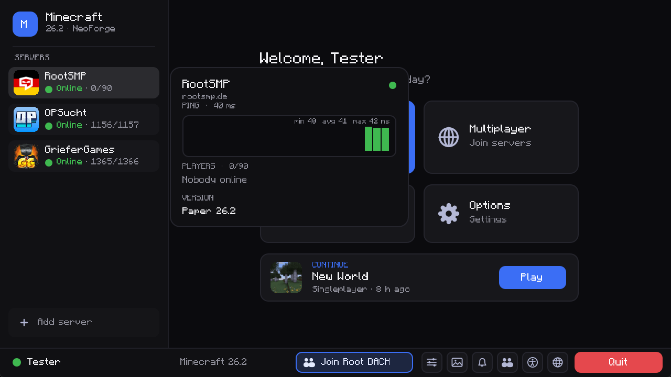
Task: Click the "rootsmp.de" address text
Action: coord(204,96)
